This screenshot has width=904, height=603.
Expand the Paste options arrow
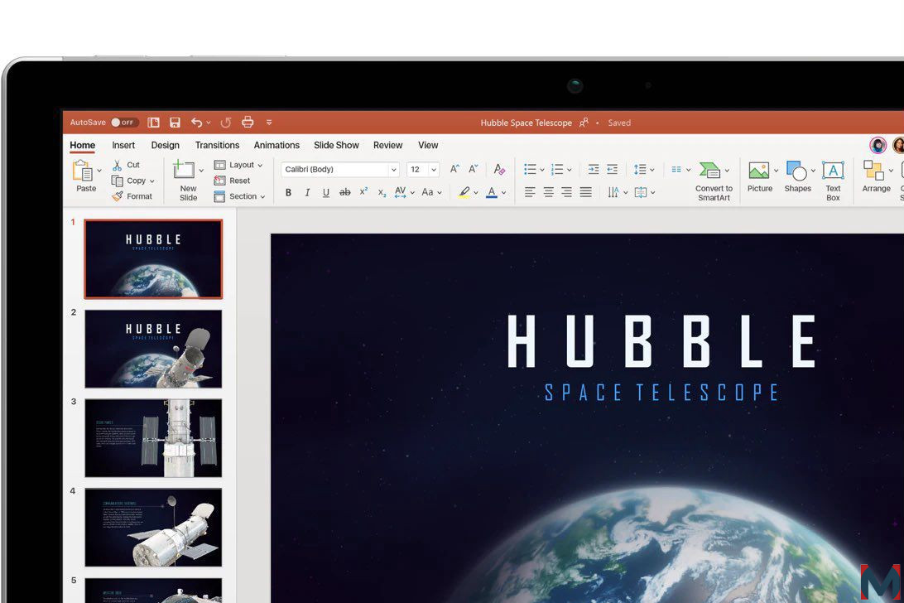99,171
